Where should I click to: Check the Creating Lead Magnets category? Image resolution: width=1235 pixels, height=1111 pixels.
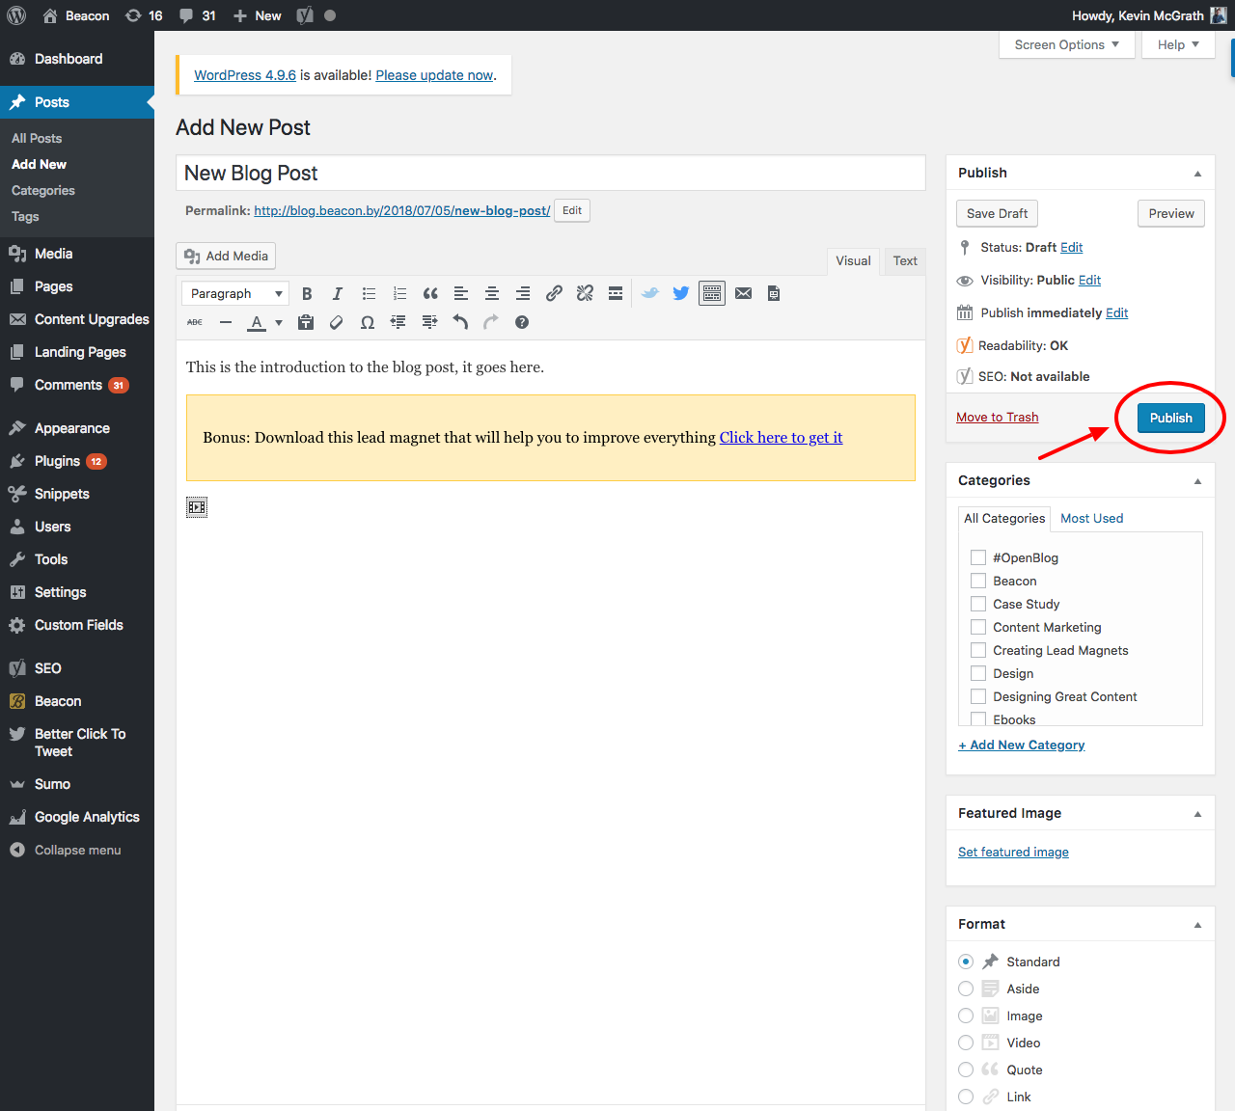click(978, 650)
